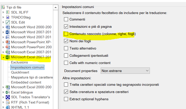The width and height of the screenshot is (186, 109).
Task: Click the Excel bilingue icon
Action: point(8,92)
